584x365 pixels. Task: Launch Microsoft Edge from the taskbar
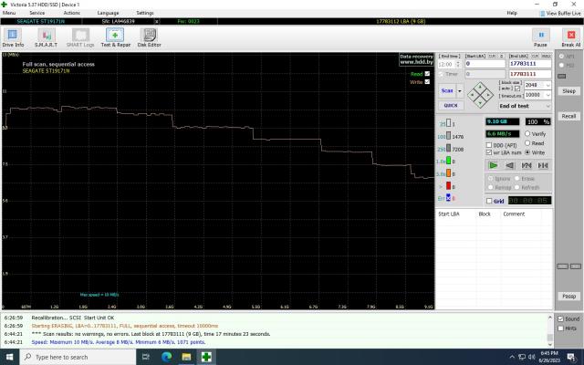click(x=166, y=357)
